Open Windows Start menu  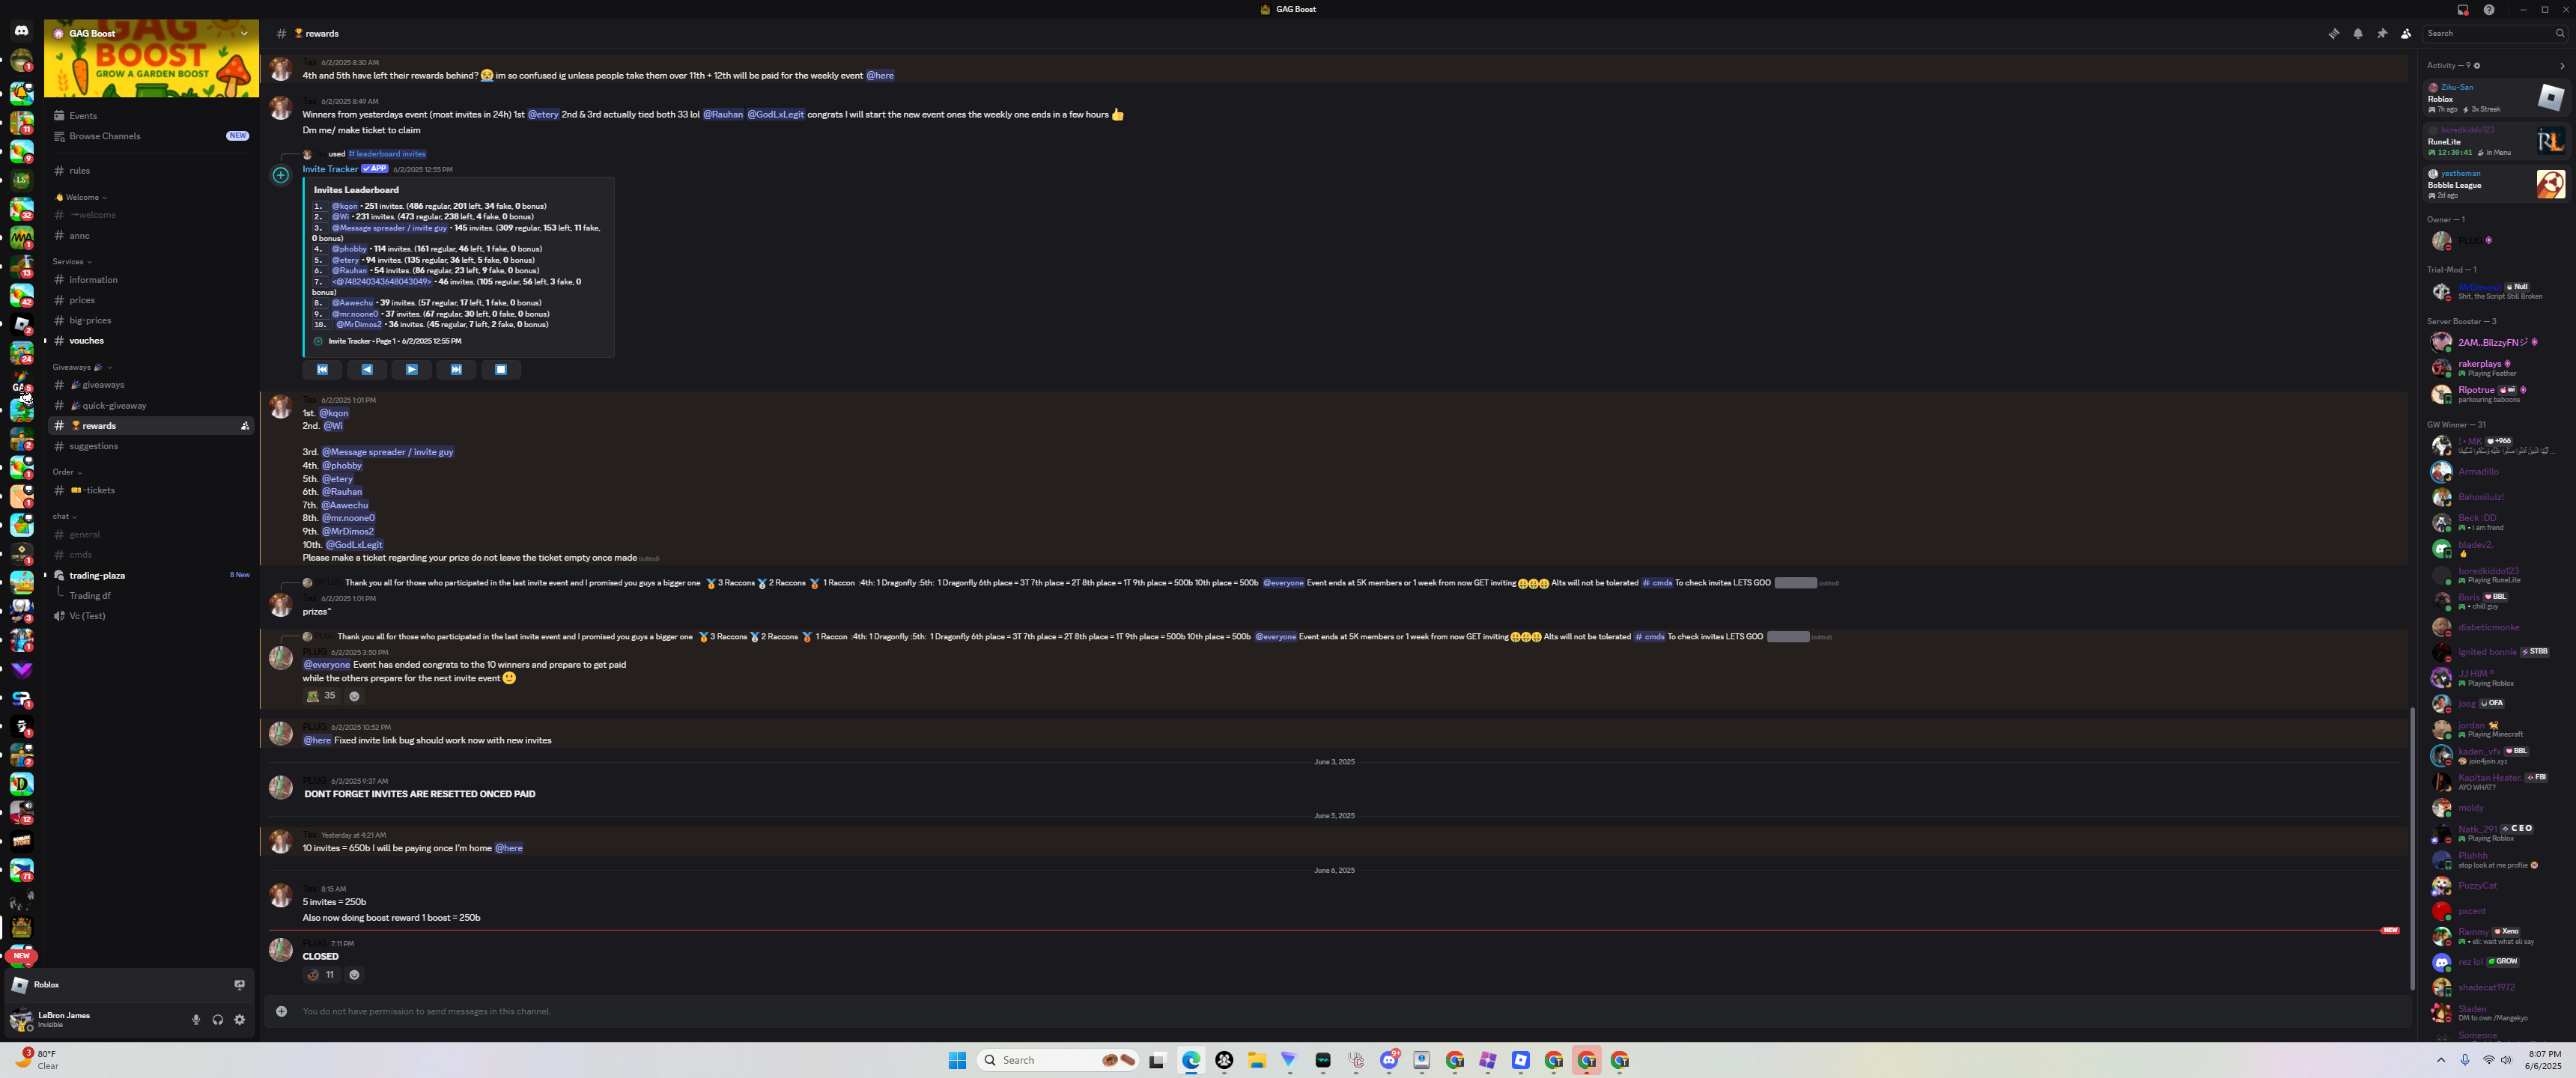pos(957,1060)
